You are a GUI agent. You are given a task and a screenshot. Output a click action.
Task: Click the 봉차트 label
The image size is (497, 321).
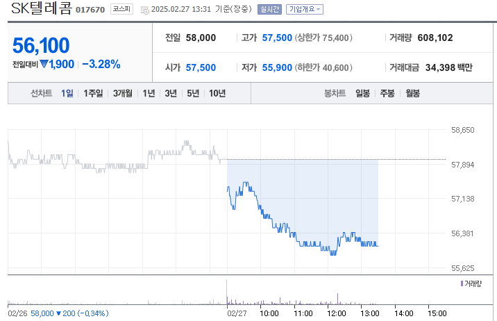[335, 93]
